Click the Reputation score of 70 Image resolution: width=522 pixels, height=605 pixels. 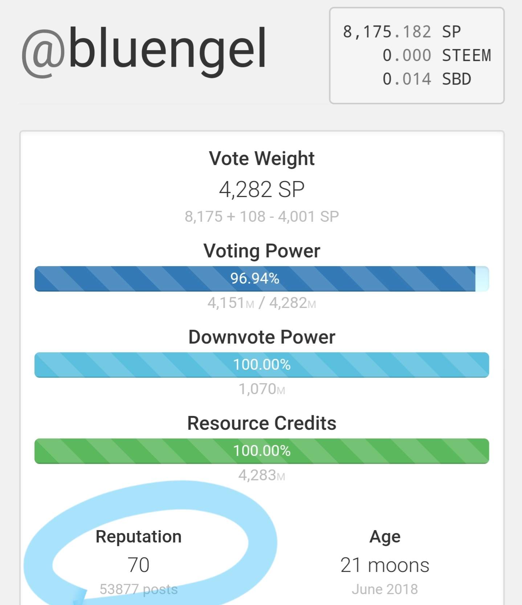tap(138, 565)
